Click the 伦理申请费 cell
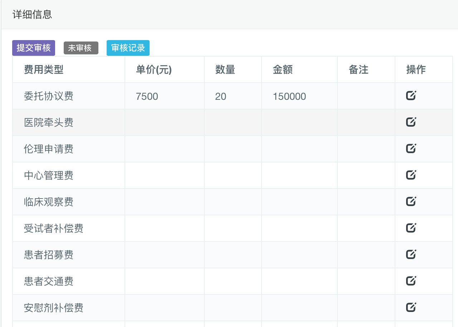Image resolution: width=458 pixels, height=327 pixels. click(x=69, y=149)
